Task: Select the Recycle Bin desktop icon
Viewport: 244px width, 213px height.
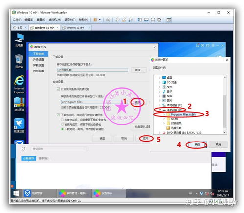Action: tap(19, 61)
